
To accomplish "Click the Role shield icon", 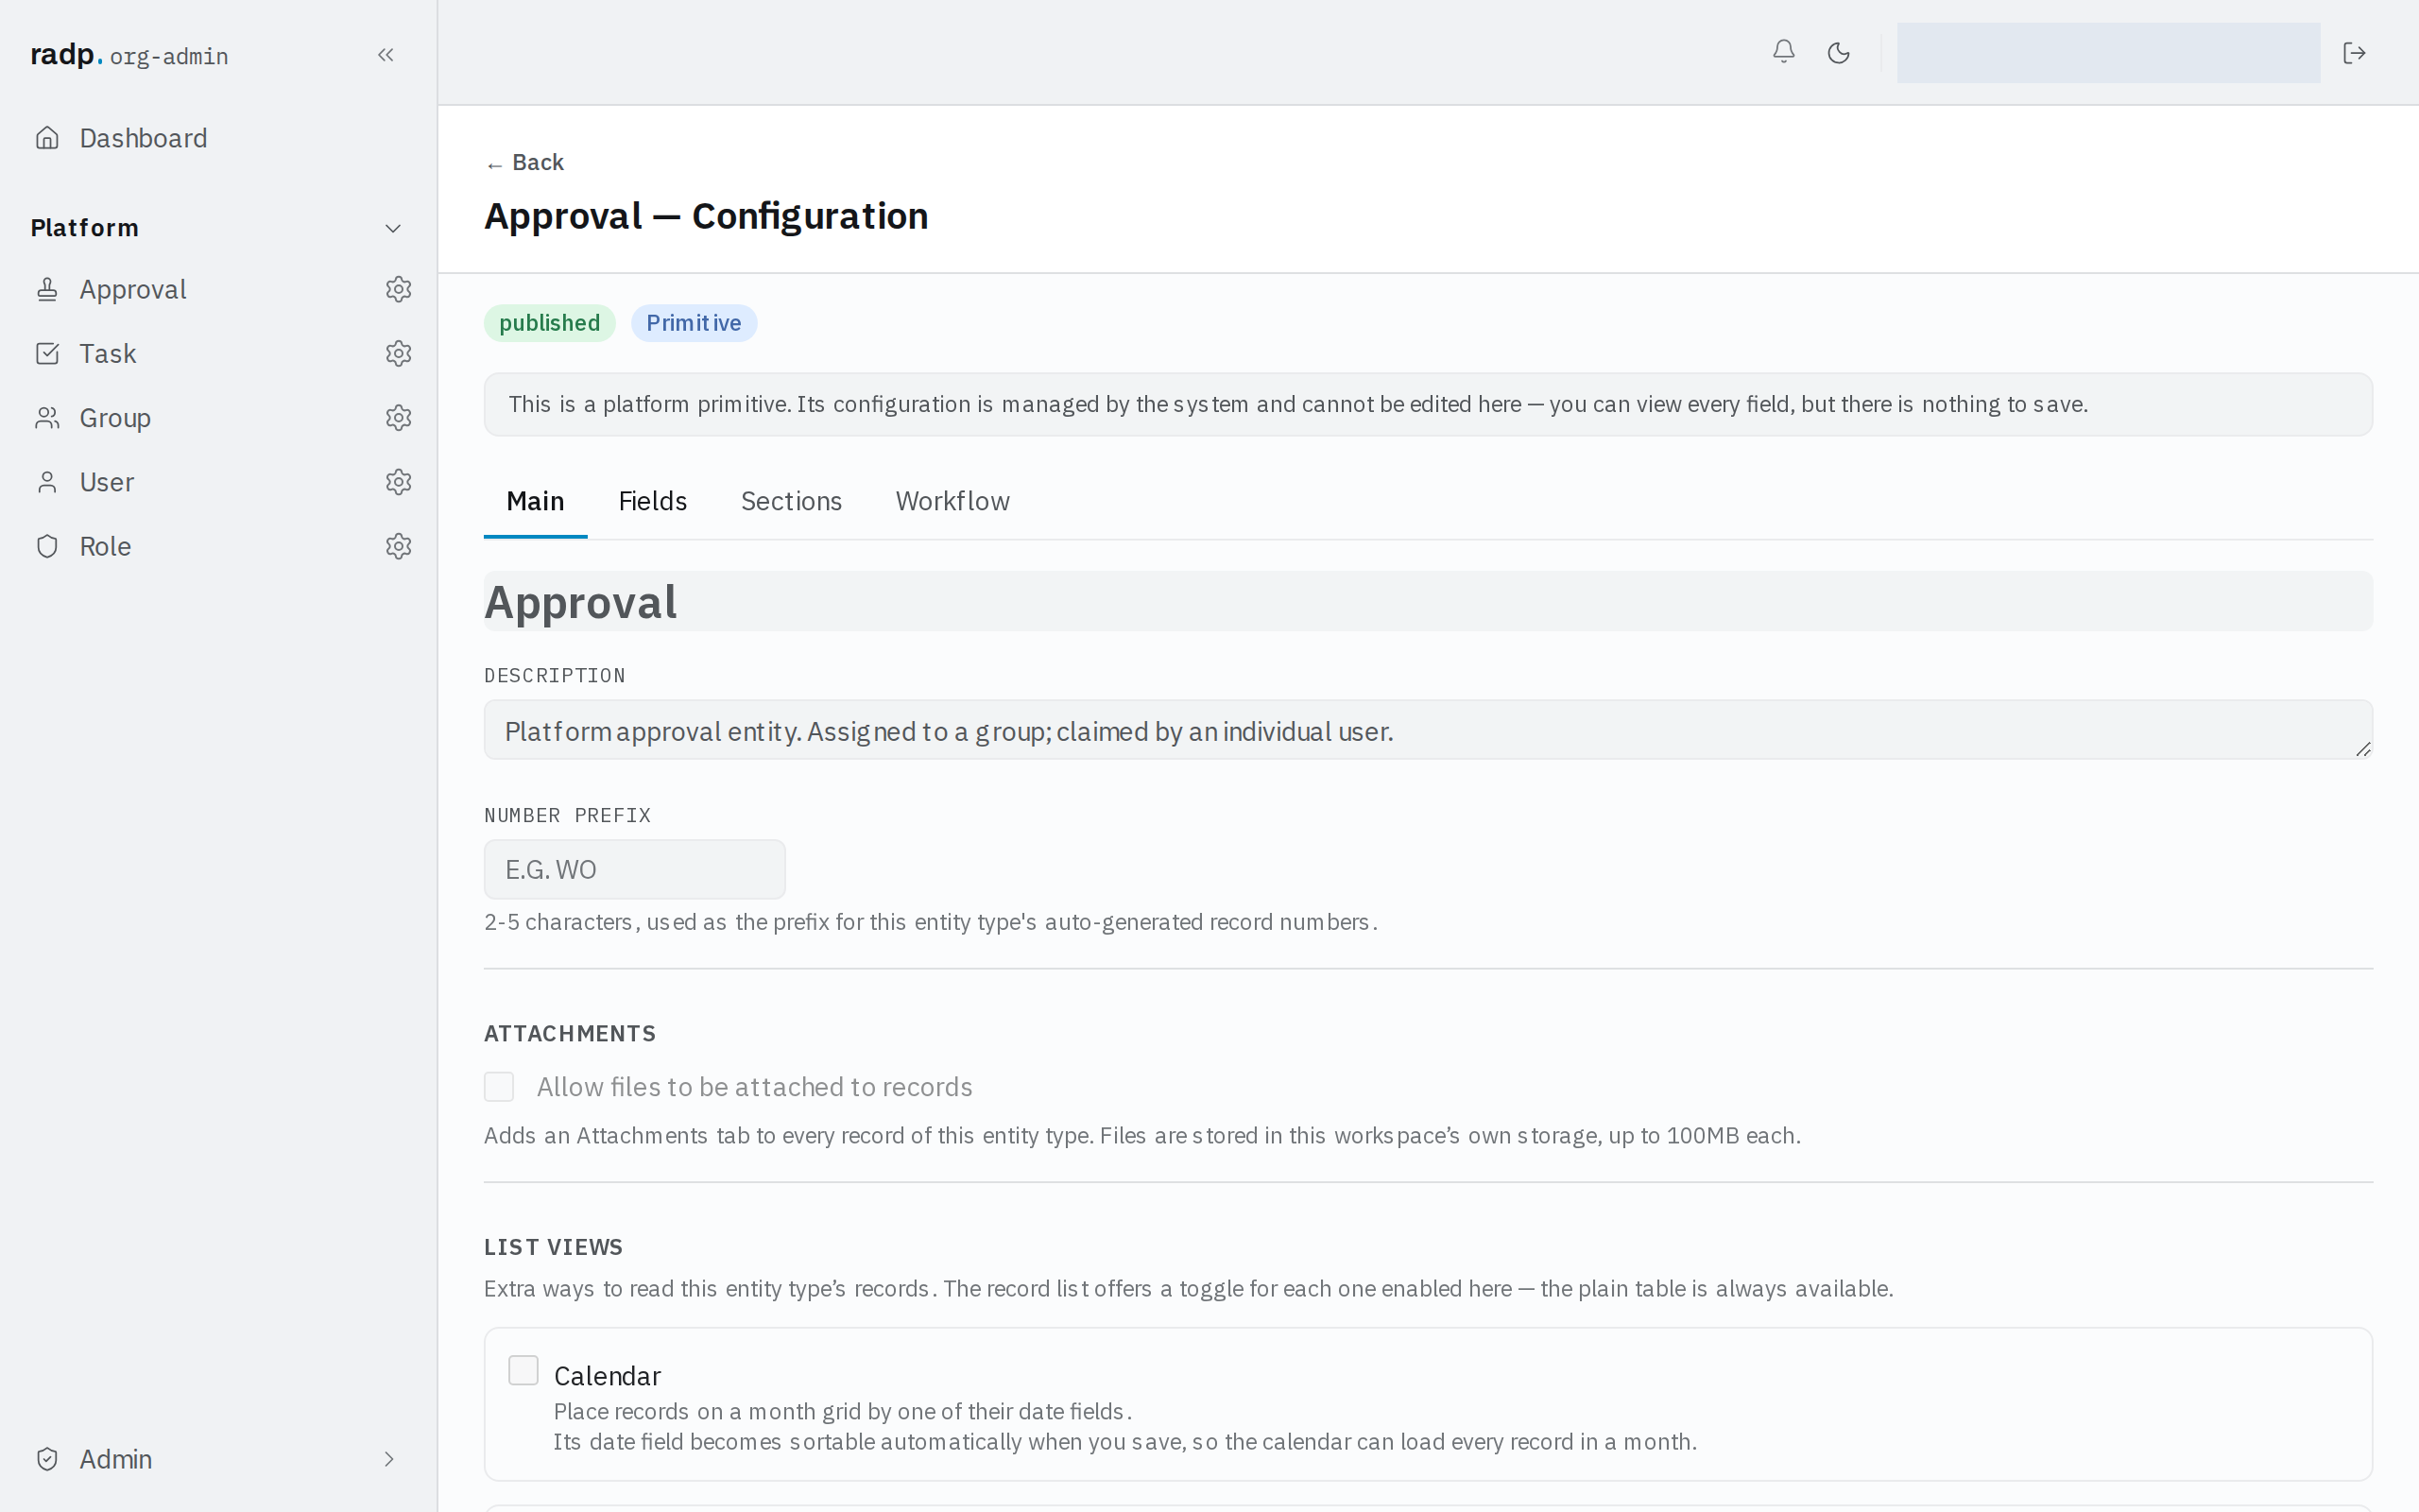I will tap(47, 546).
